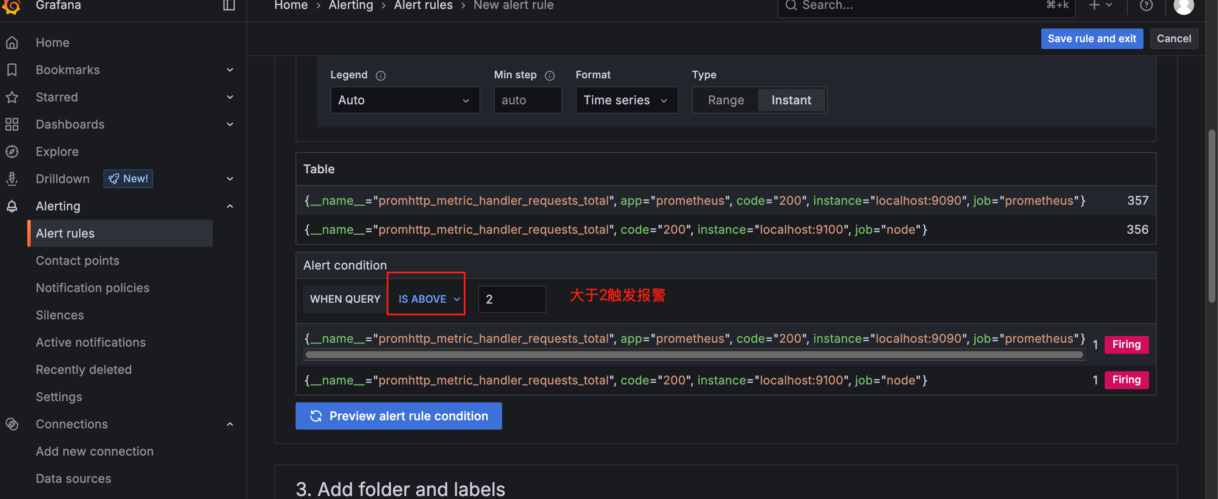Click the Explore compass icon
Viewport: 1218px width, 499px height.
12,152
